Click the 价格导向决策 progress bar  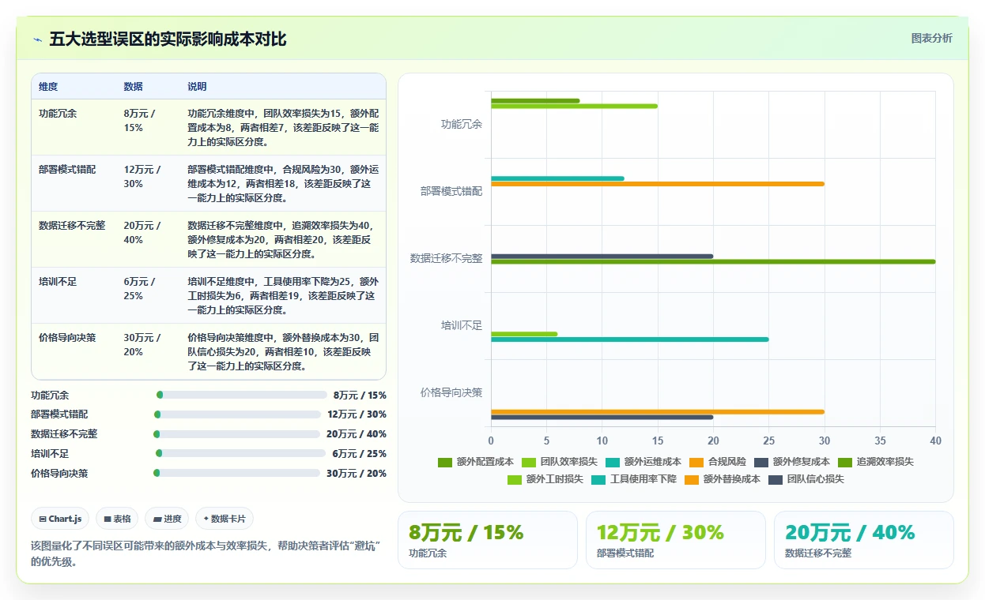point(237,473)
